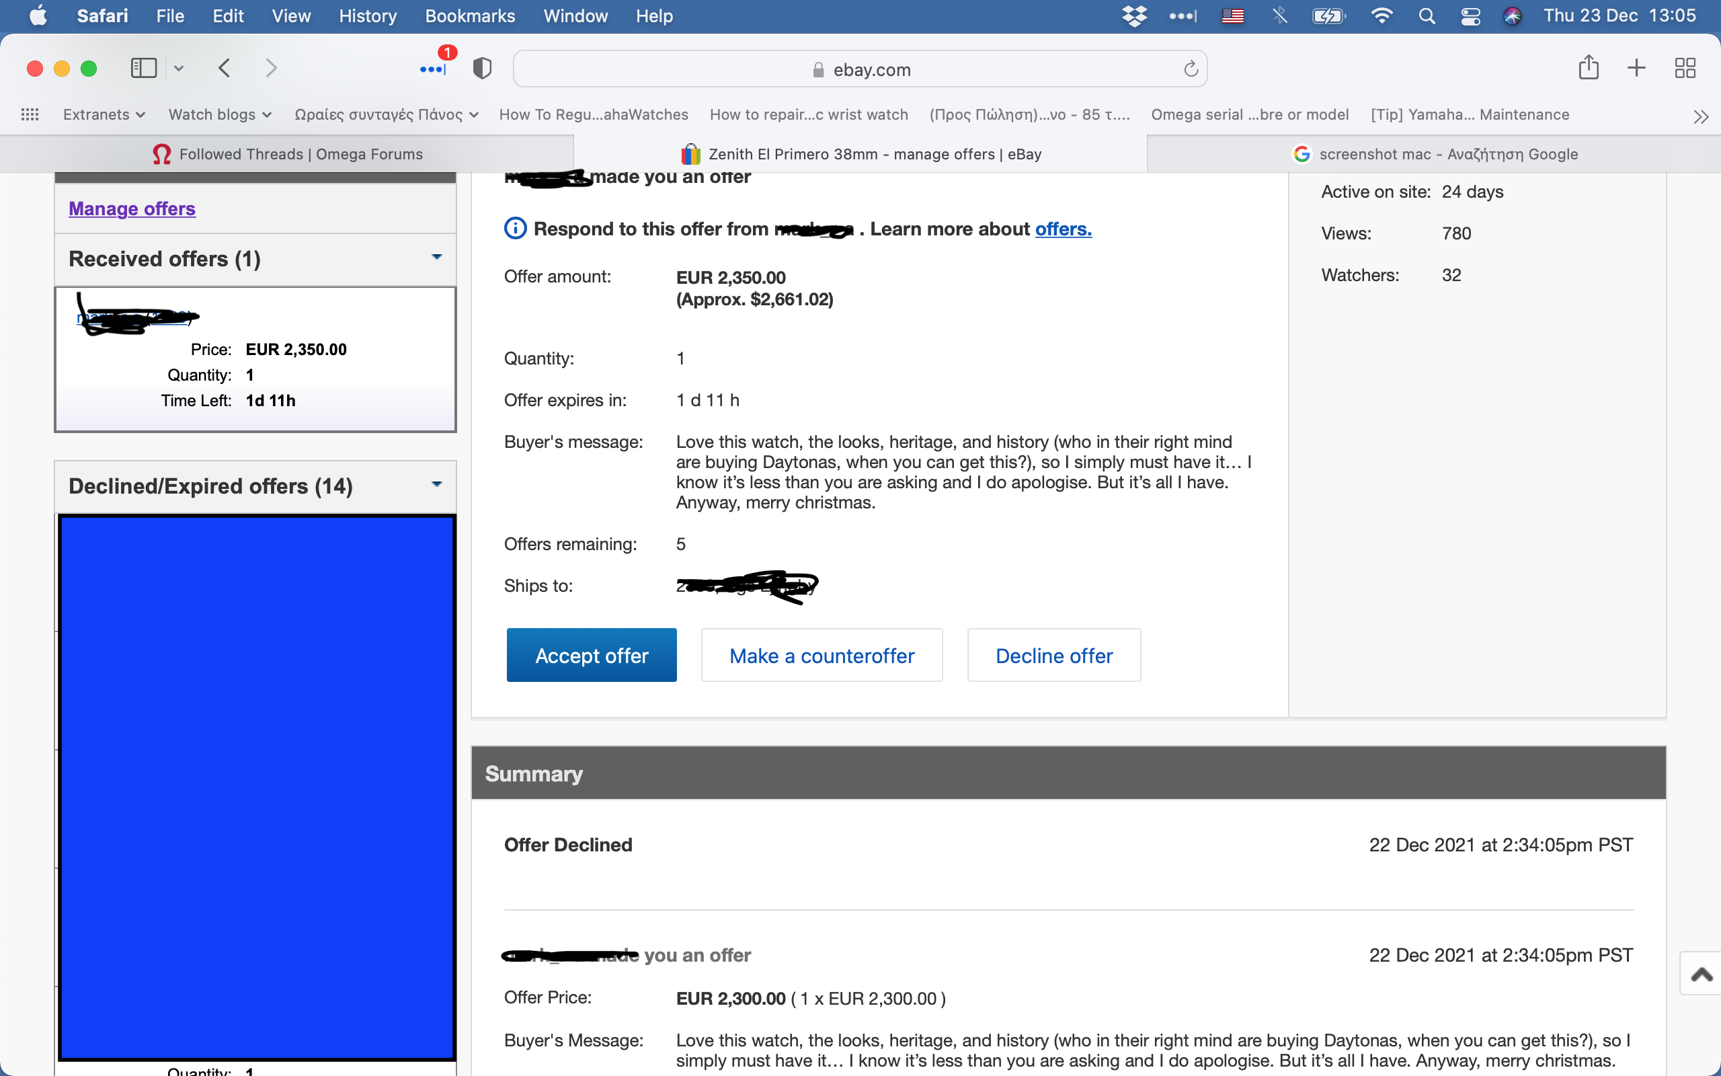Image resolution: width=1721 pixels, height=1076 pixels.
Task: Open macOS Control Center in menu bar
Action: coord(1470,15)
